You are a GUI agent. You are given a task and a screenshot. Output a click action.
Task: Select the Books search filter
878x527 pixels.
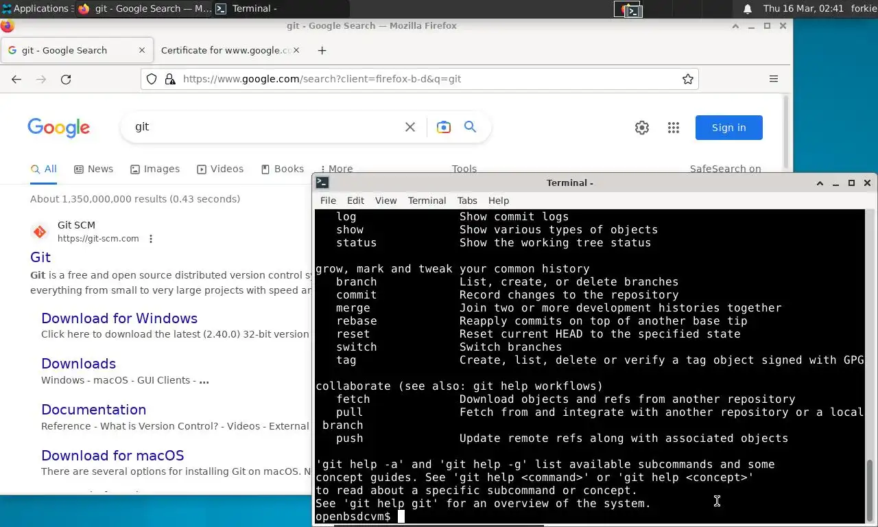point(282,169)
